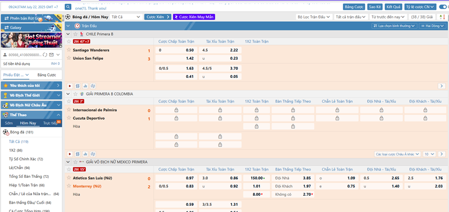The height and width of the screenshot is (212, 449).
Task: Play live stream for Internacional de Palmira match
Action: (x=70, y=154)
